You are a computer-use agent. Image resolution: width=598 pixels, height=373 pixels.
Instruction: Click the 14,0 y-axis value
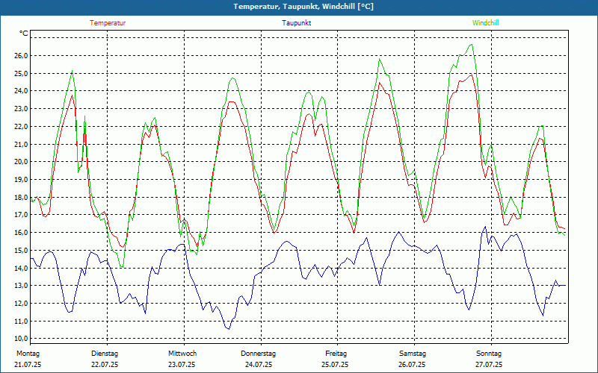(x=22, y=268)
